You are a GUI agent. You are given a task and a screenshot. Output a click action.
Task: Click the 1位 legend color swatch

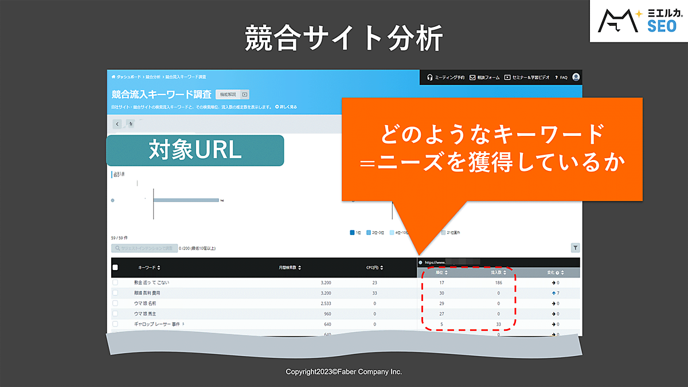(x=352, y=233)
